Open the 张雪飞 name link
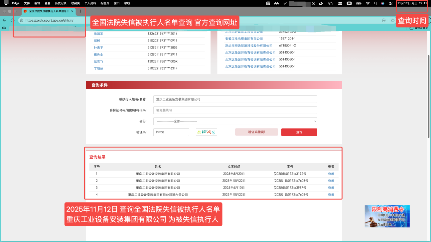 point(98,62)
